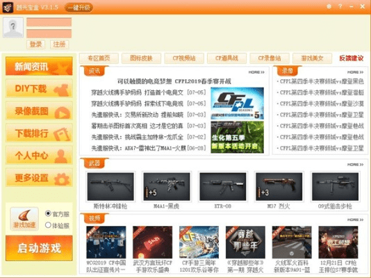This screenshot has height=278, width=371.
Task: Click the user avatar placeholder
Action: tap(13, 27)
